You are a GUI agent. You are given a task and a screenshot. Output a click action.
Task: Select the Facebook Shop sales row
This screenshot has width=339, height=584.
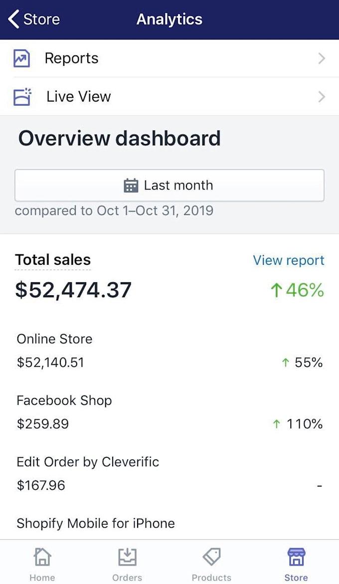[169, 412]
